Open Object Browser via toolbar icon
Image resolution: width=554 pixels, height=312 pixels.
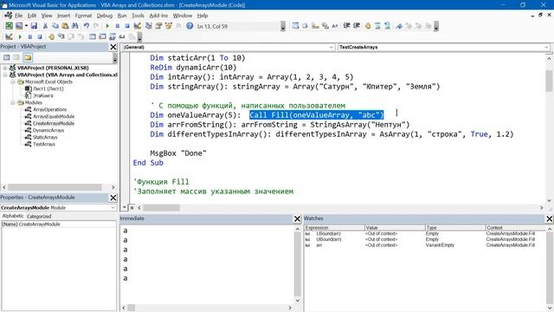[x=168, y=26]
